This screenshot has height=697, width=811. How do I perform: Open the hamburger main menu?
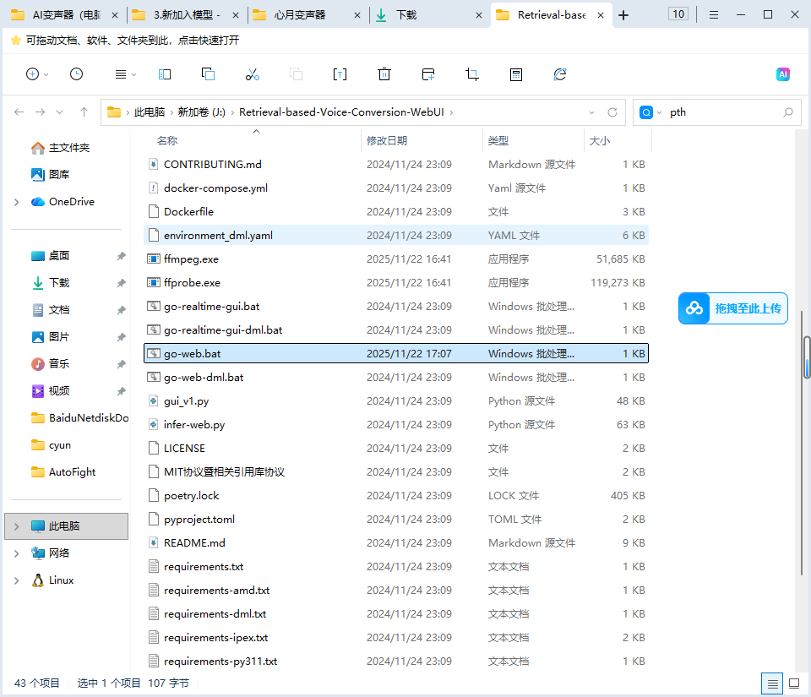tap(714, 15)
